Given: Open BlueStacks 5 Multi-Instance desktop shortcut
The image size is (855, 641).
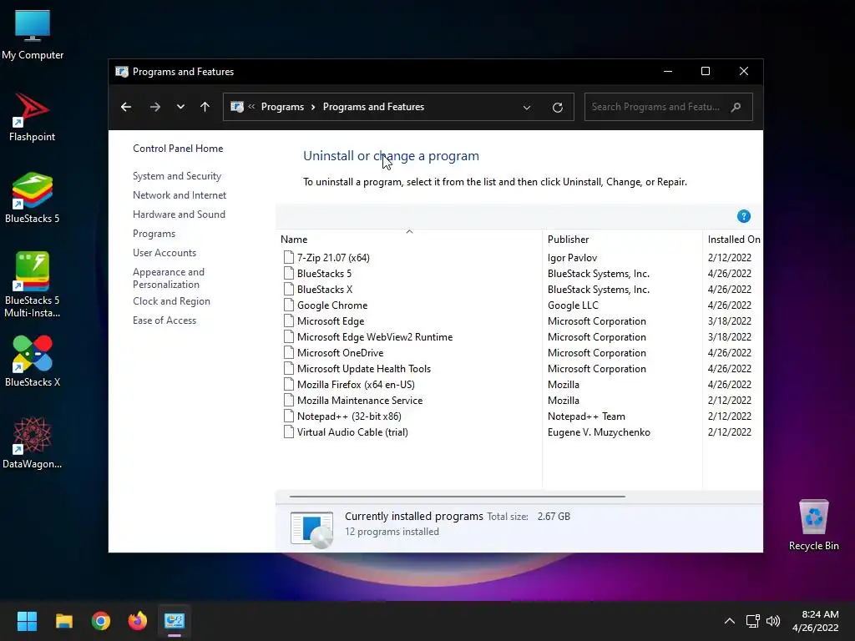Looking at the screenshot, I should coord(33,285).
